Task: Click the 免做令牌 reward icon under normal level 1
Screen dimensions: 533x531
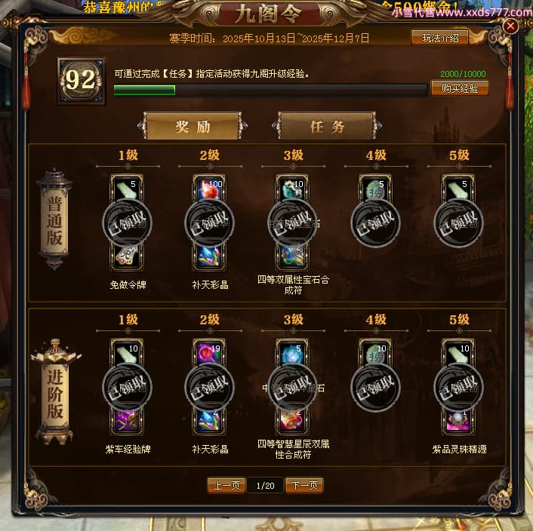Action: (x=127, y=256)
